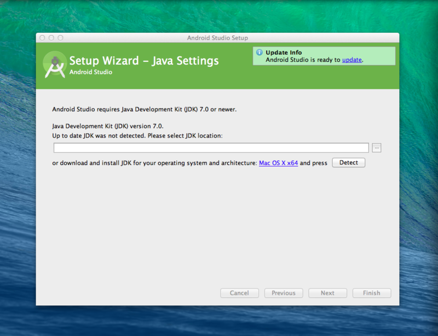Open the Mac OS X x64 download link

tap(279, 163)
